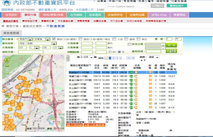Click the magnifier site search button
Screen dimensions: 213x137
(x=157, y=6)
